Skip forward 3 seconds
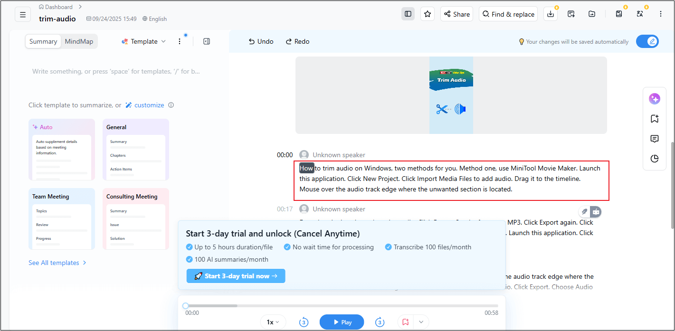675x331 pixels. tap(380, 322)
